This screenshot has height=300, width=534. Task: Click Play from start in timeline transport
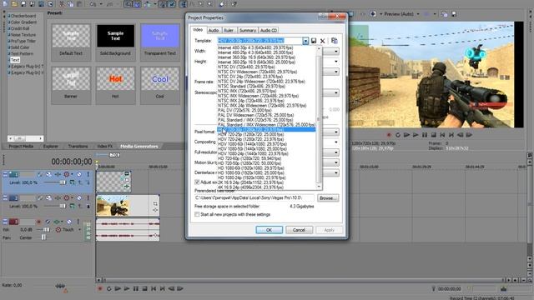pos(118,289)
